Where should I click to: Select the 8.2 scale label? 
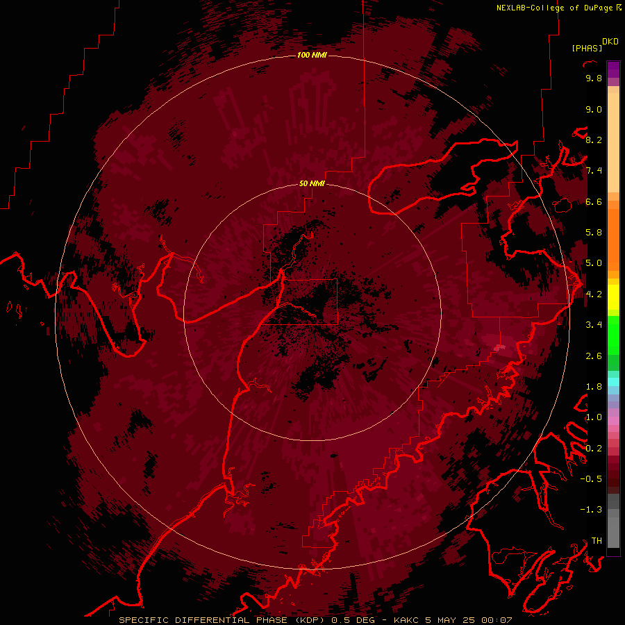point(594,140)
